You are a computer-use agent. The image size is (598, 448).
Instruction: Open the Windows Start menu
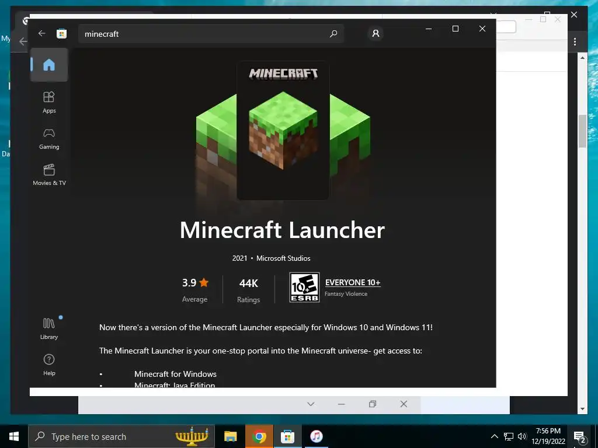pos(14,436)
